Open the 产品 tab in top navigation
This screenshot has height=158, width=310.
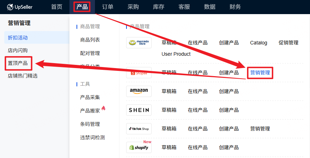(x=82, y=7)
